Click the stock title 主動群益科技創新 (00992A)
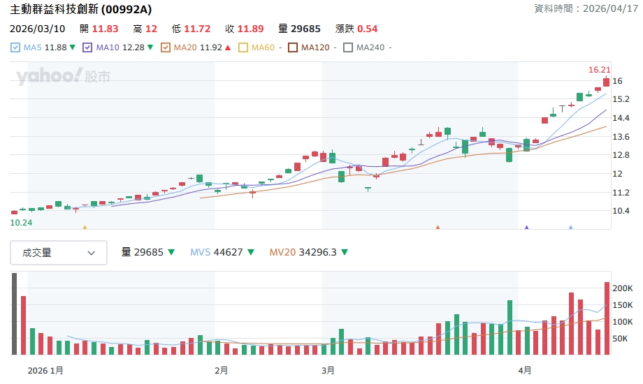Screen dimensions: 643x384 80,9
